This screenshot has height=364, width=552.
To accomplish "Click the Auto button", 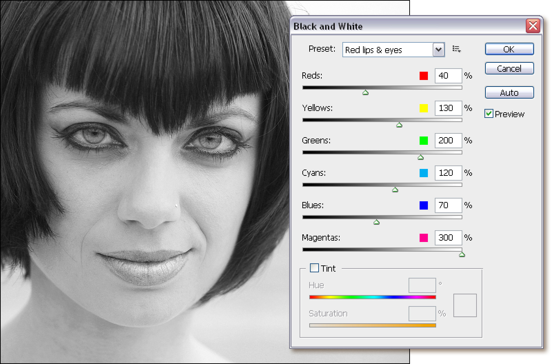I will [509, 93].
